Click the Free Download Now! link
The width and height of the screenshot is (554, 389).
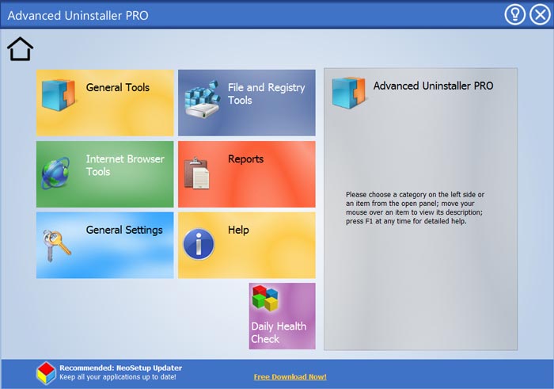coord(290,376)
